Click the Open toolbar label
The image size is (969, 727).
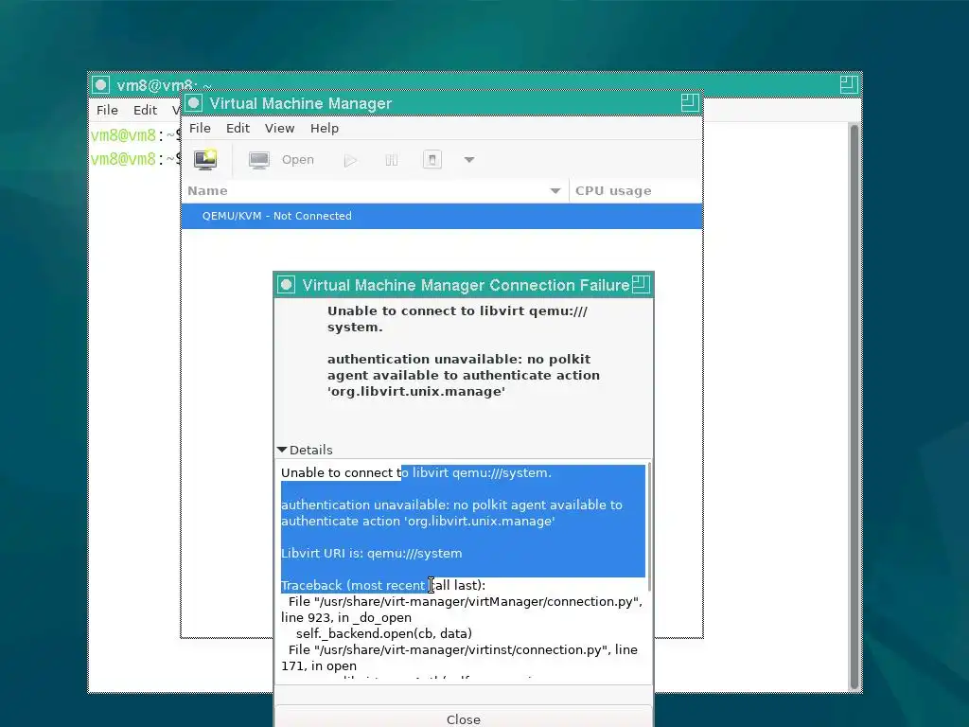(298, 159)
